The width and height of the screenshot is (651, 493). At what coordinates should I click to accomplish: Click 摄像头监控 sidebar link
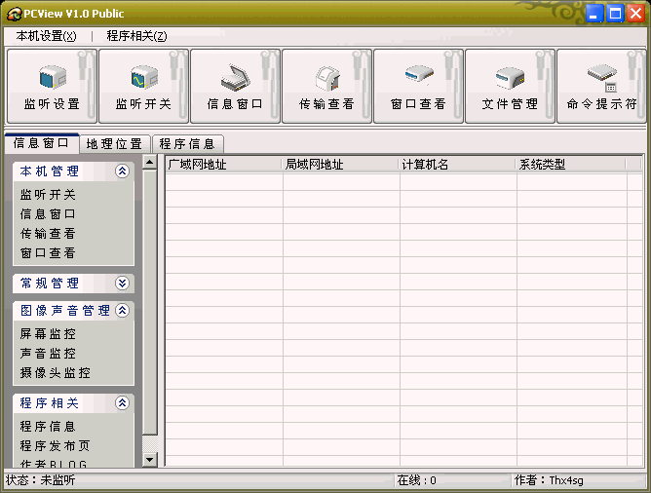click(55, 373)
